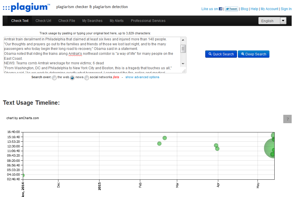Click the 16:40:00 axis label
Screen dimensions: 296x197
click(13, 132)
